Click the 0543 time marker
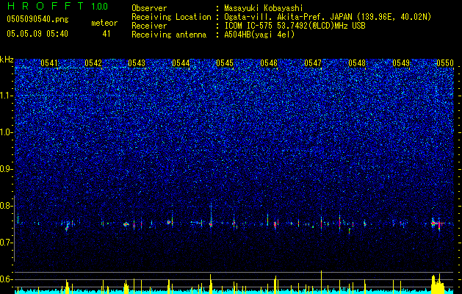 137,63
